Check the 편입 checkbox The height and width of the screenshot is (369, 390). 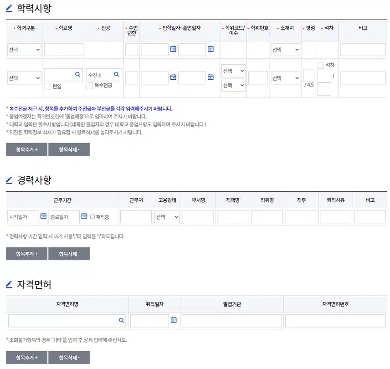tap(48, 86)
